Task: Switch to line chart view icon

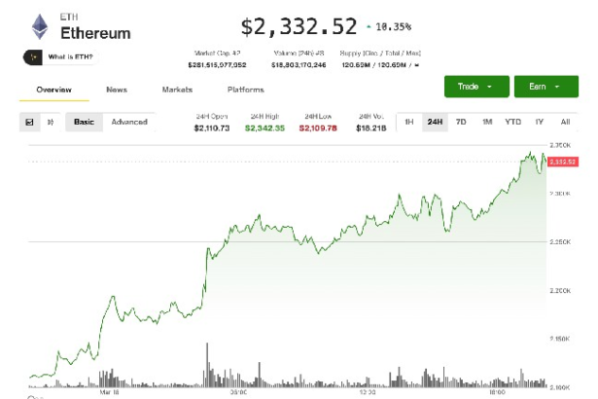Action: [30, 122]
